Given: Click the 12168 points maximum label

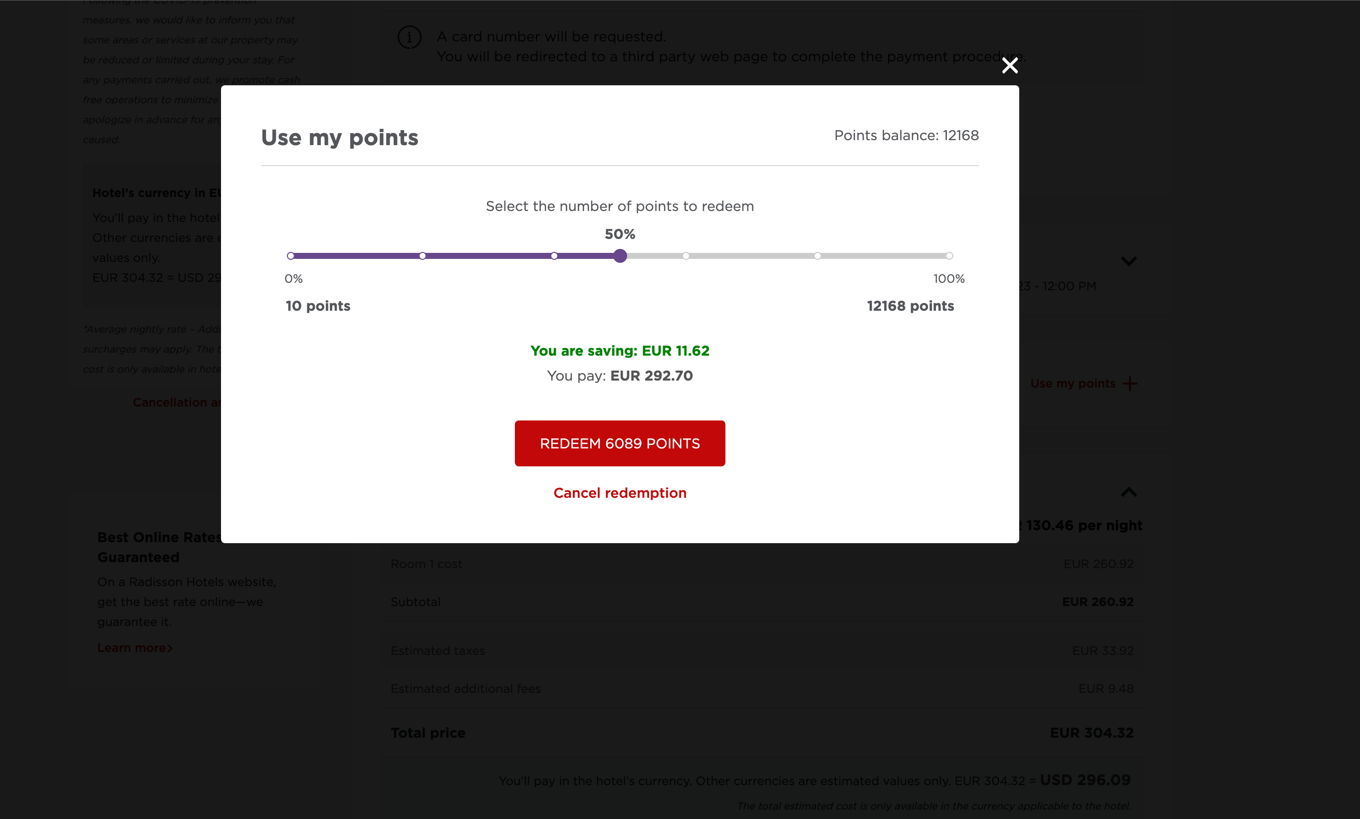Looking at the screenshot, I should click(909, 306).
